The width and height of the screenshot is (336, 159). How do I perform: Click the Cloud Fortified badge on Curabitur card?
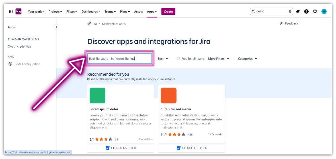click(x=192, y=148)
